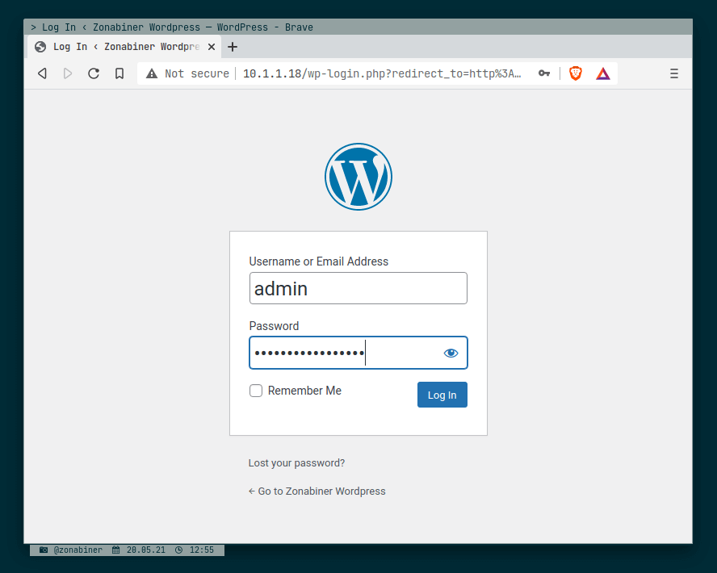Click the WordPress logo above the form
This screenshot has width=717, height=573.
pyautogui.click(x=358, y=177)
